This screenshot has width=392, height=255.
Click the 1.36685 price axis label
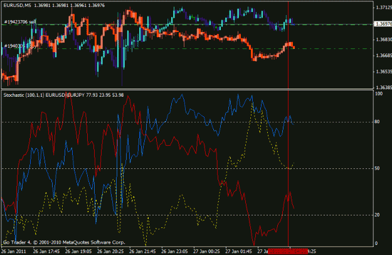(384, 55)
